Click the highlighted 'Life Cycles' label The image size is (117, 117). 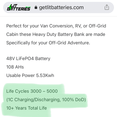pos(18,91)
